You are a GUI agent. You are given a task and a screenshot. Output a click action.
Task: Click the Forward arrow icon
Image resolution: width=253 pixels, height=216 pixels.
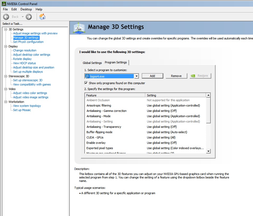point(29,17)
